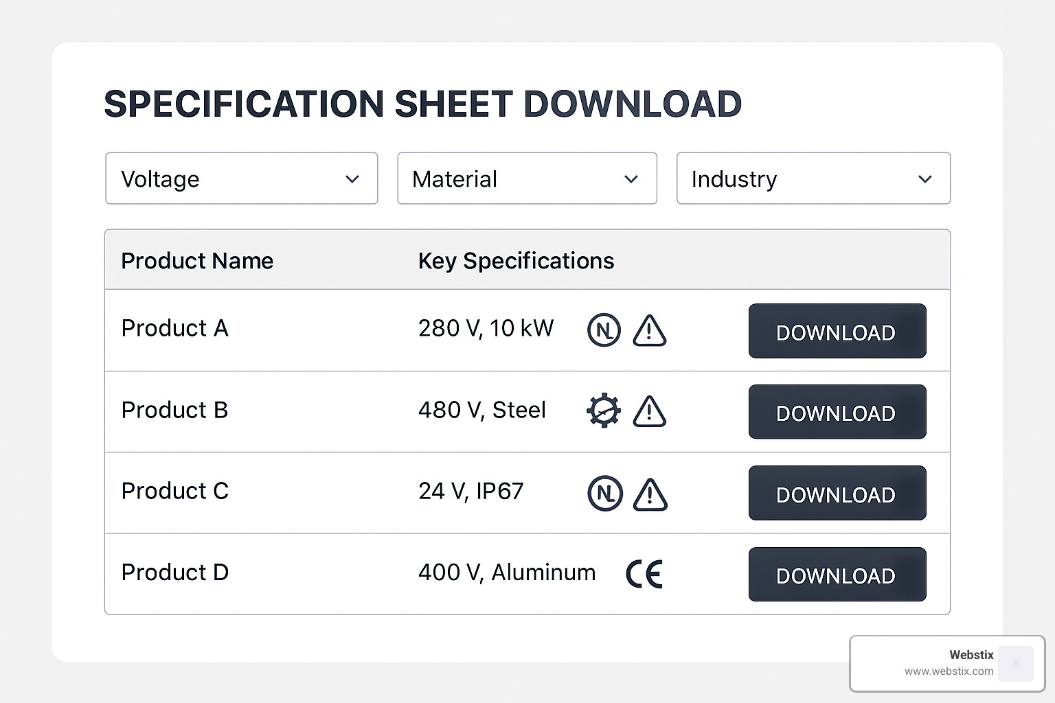The image size is (1055, 703).
Task: Click Download for Product D
Action: click(837, 575)
